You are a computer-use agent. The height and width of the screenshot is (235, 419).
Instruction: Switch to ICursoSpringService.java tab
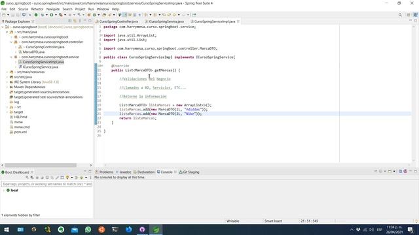tap(166, 22)
